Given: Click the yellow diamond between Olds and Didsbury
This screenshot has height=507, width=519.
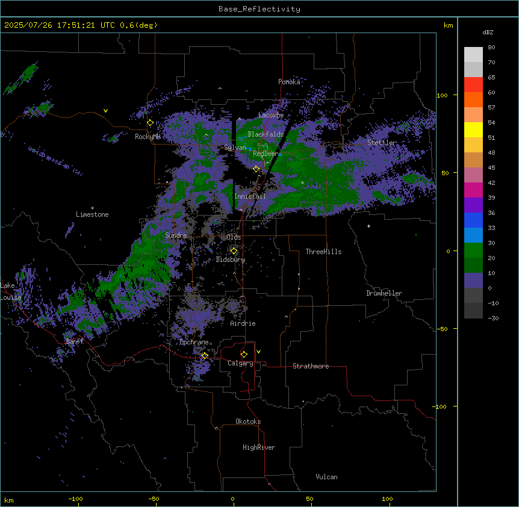Looking at the screenshot, I should (x=234, y=251).
